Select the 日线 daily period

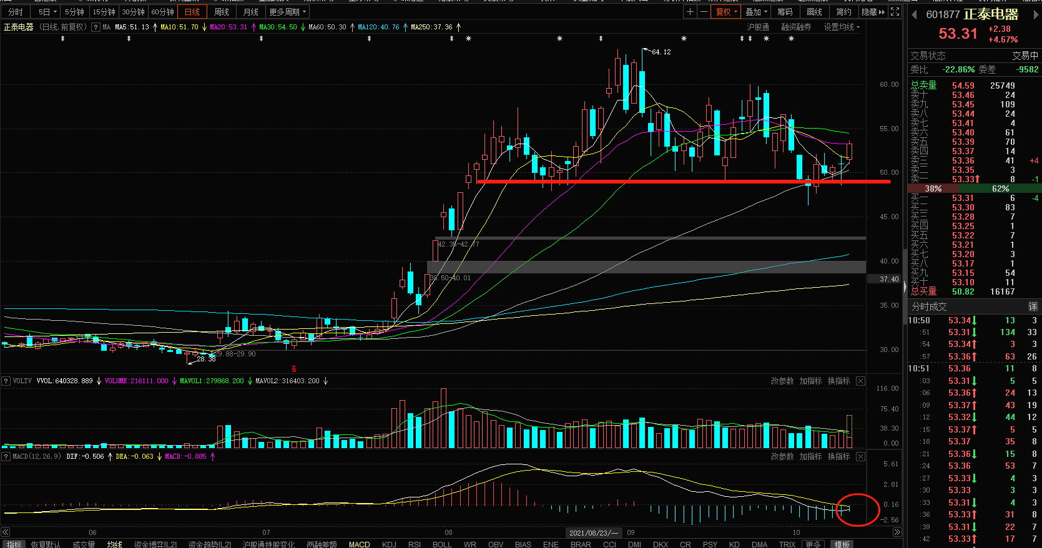tap(192, 12)
